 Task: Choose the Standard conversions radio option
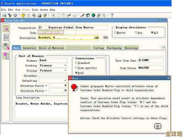(x=77, y=63)
